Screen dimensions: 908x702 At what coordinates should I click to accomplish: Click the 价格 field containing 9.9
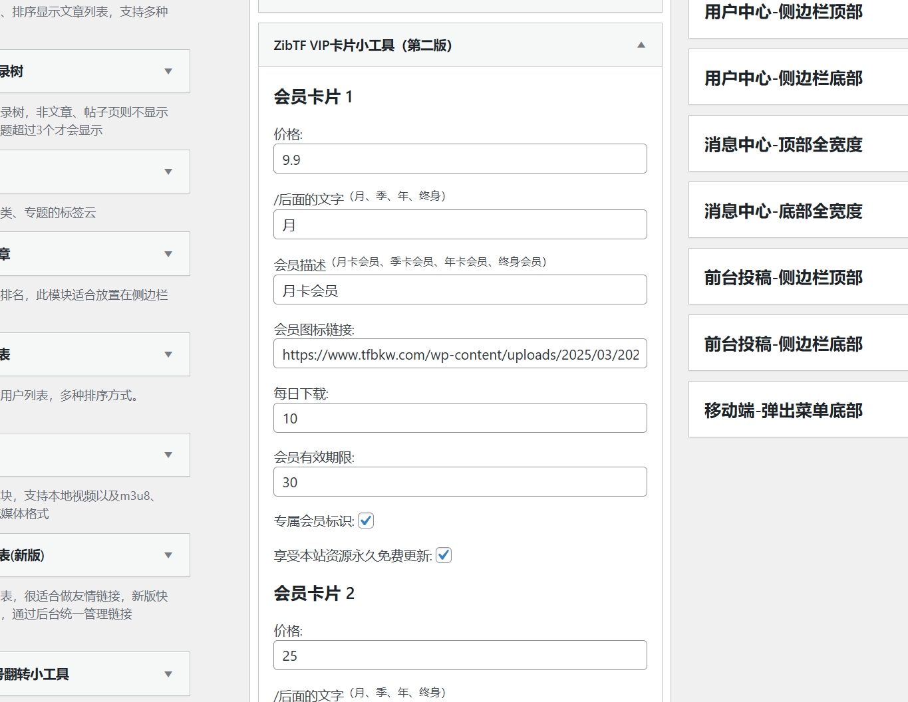460,159
